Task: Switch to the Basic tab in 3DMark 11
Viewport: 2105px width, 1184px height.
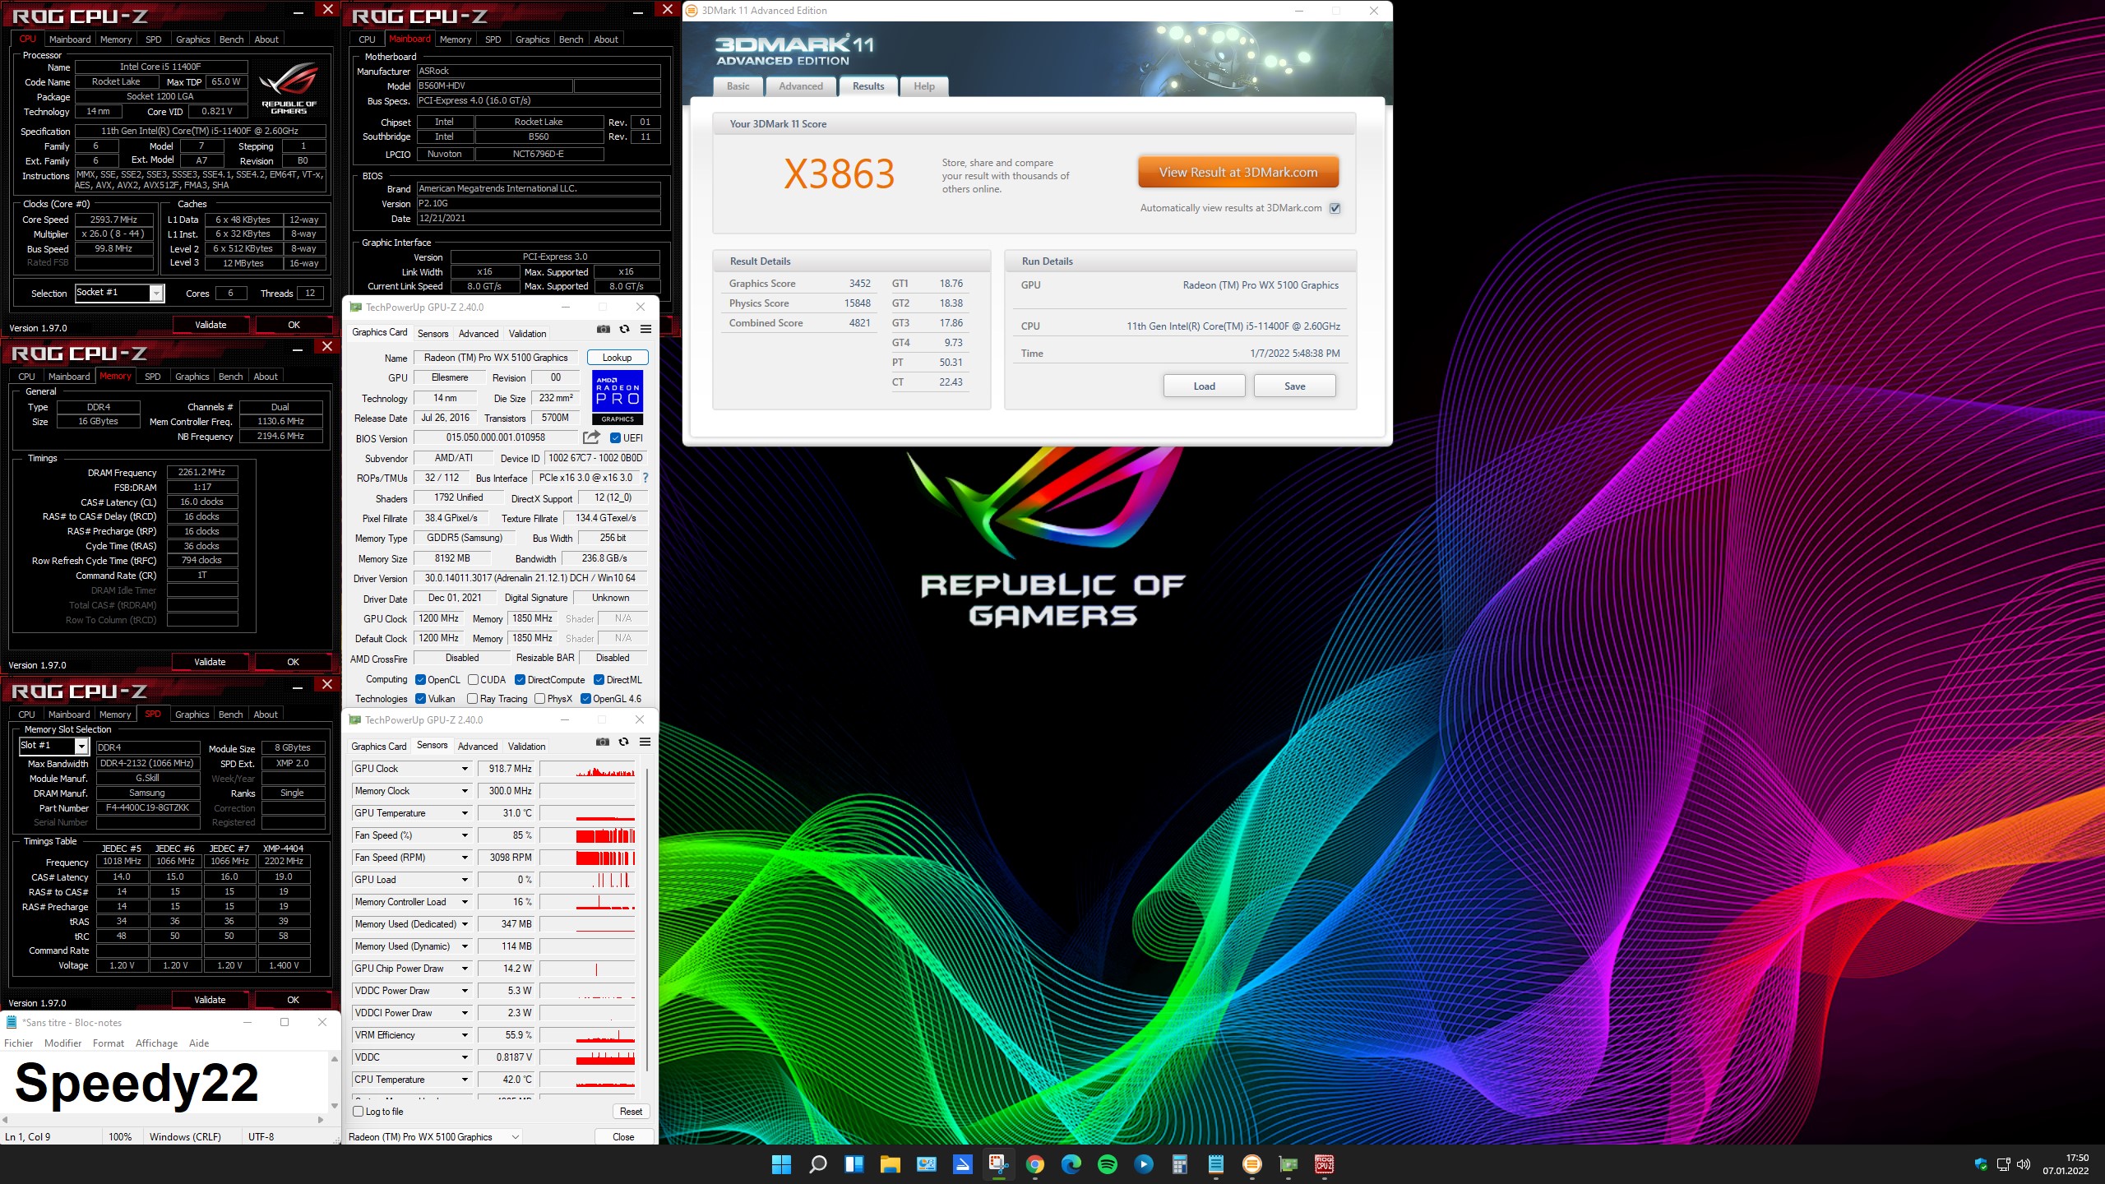Action: [738, 86]
